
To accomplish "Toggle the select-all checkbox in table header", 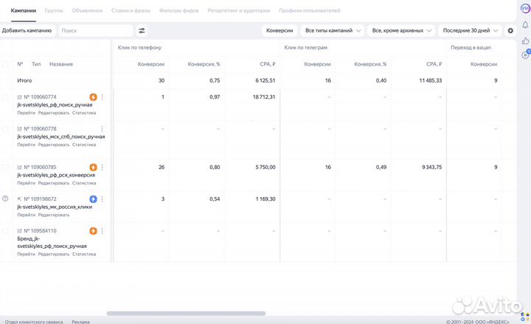I will (5, 64).
